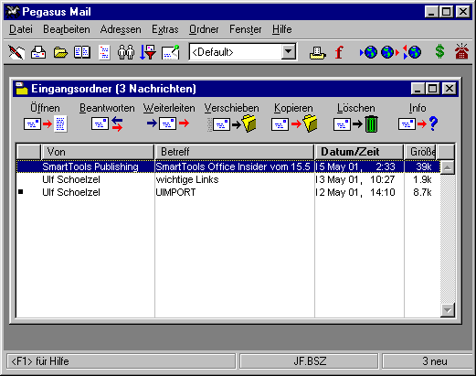Viewport: 476px width, 376px height.
Task: Click the Öffnen button label
Action: [45, 108]
